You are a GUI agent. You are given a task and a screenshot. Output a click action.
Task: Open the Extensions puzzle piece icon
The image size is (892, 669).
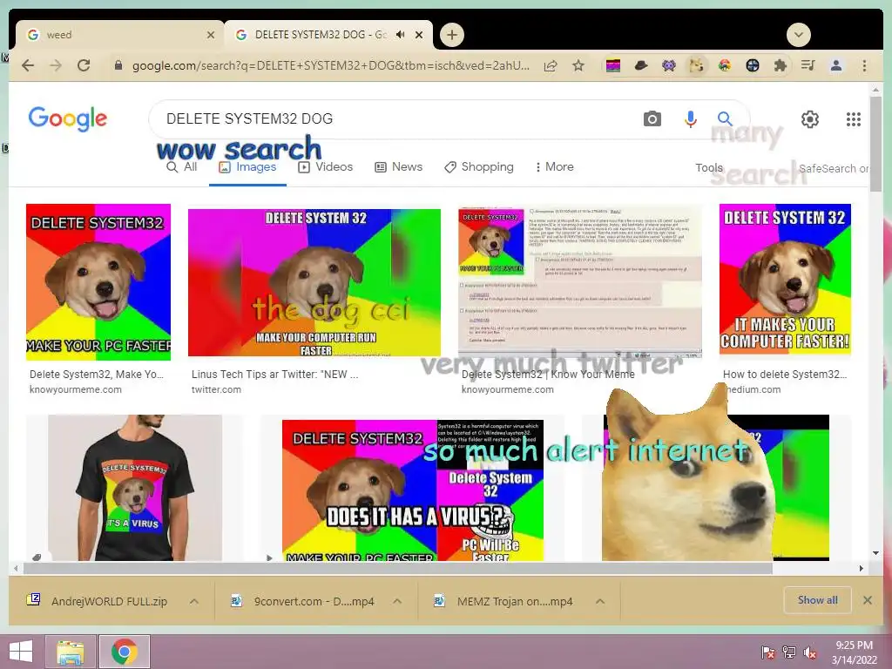click(x=780, y=65)
